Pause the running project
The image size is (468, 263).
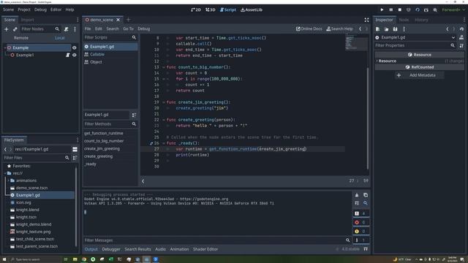pyautogui.click(x=390, y=9)
